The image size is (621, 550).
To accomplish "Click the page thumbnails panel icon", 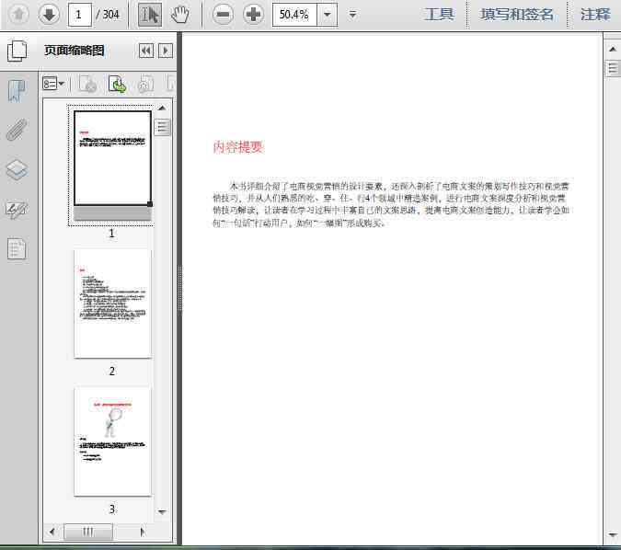I will click(x=17, y=51).
